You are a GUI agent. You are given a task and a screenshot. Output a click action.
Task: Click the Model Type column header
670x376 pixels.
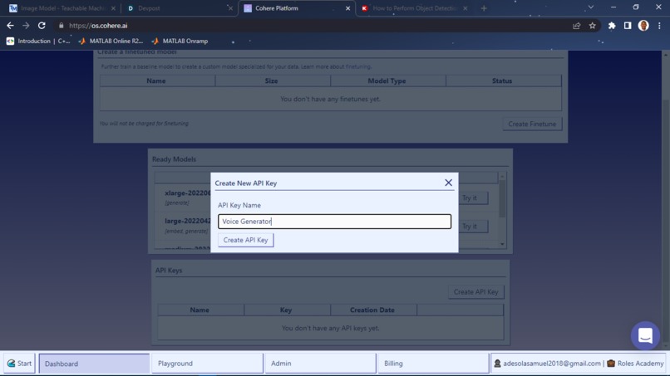click(387, 81)
